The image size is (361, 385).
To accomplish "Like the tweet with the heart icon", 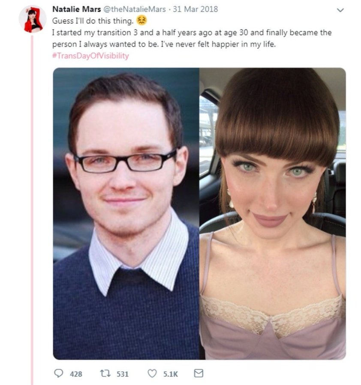I will (x=152, y=373).
